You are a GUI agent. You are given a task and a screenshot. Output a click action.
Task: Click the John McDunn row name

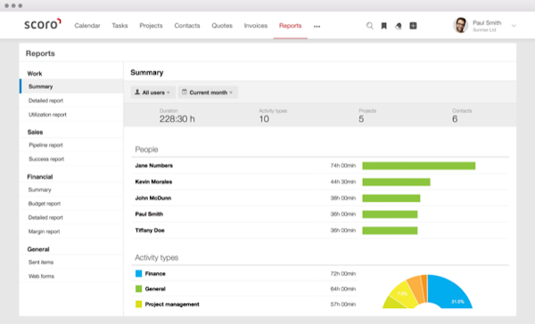point(153,198)
